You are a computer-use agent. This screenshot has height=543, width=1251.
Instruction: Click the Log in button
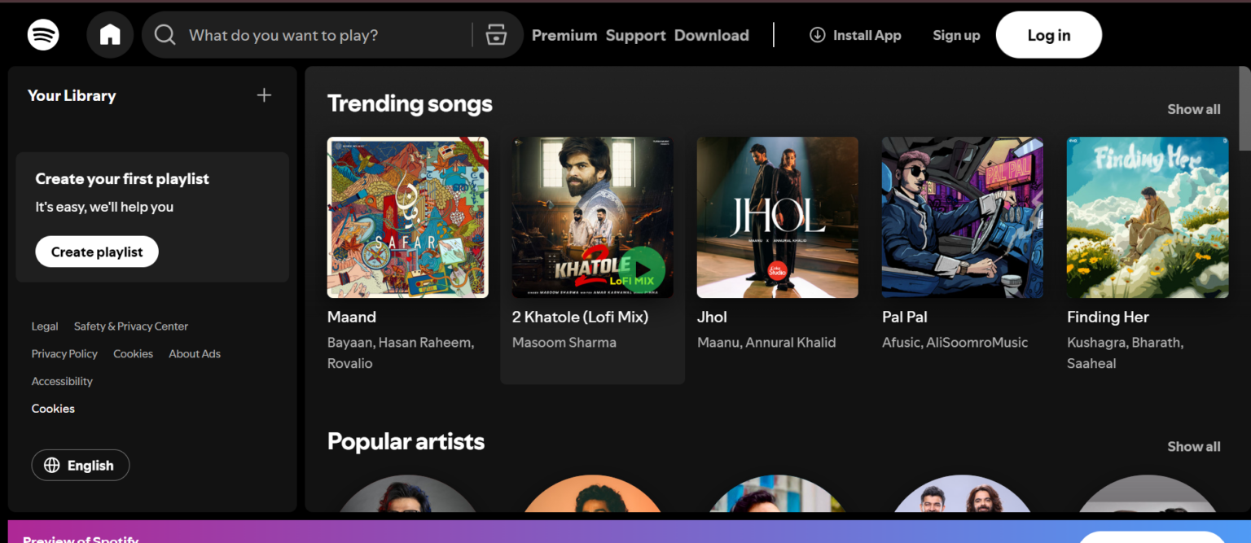click(x=1048, y=35)
